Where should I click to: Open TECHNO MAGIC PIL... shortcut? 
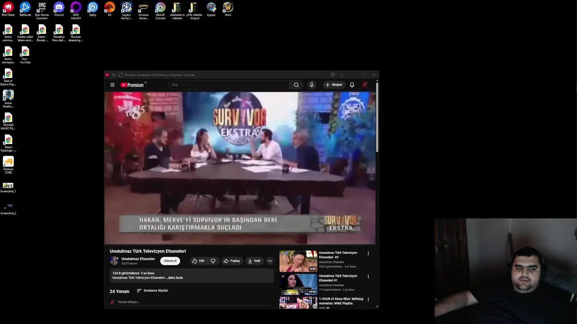8,121
